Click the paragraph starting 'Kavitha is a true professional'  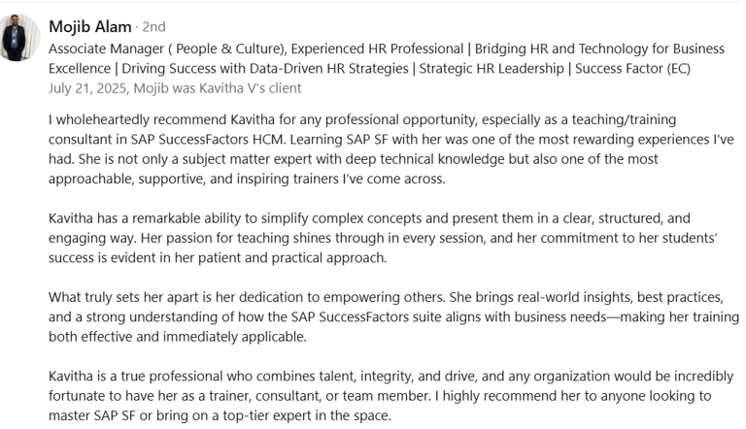[391, 396]
